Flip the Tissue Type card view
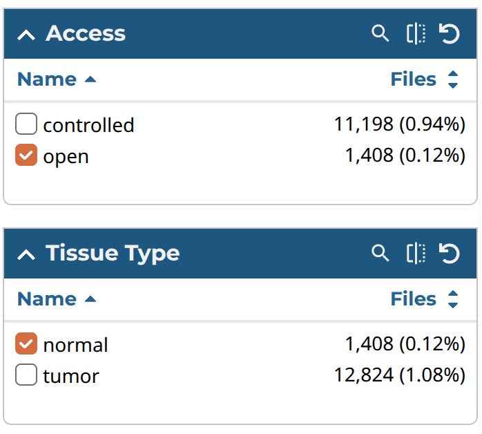482x434 pixels. [416, 253]
